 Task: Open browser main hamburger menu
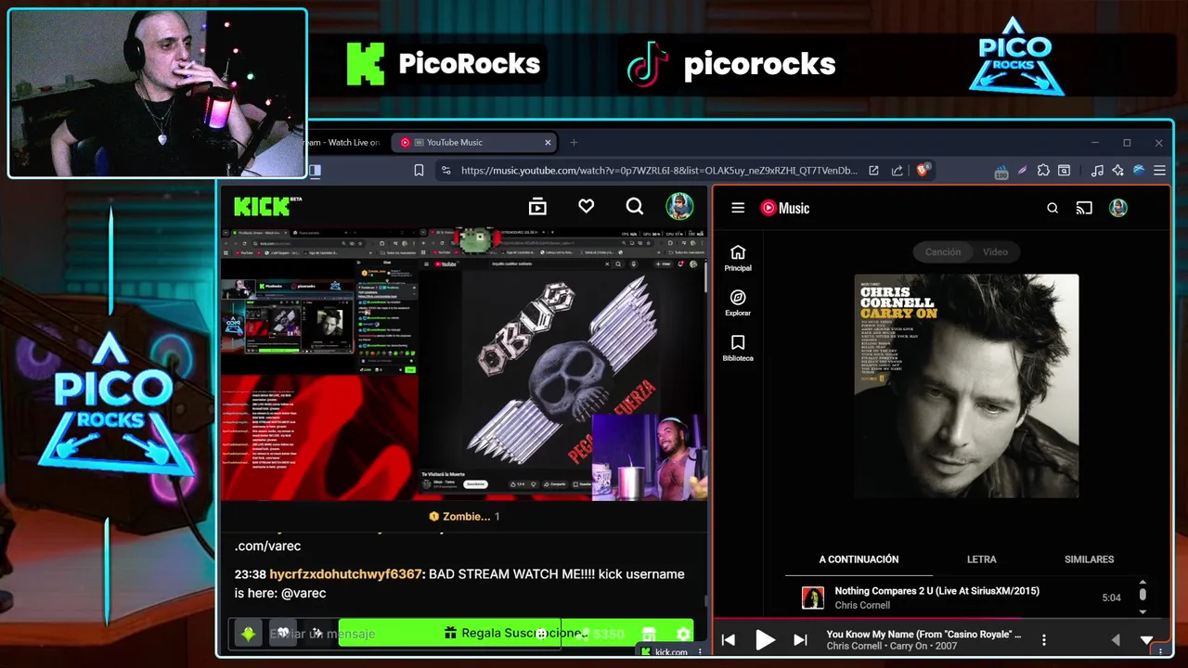point(1159,171)
